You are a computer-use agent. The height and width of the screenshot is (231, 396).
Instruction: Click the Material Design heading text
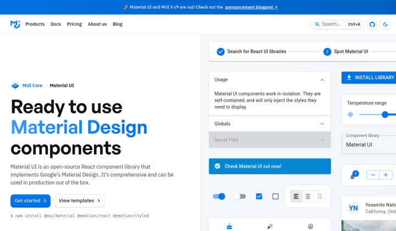[x=79, y=127]
